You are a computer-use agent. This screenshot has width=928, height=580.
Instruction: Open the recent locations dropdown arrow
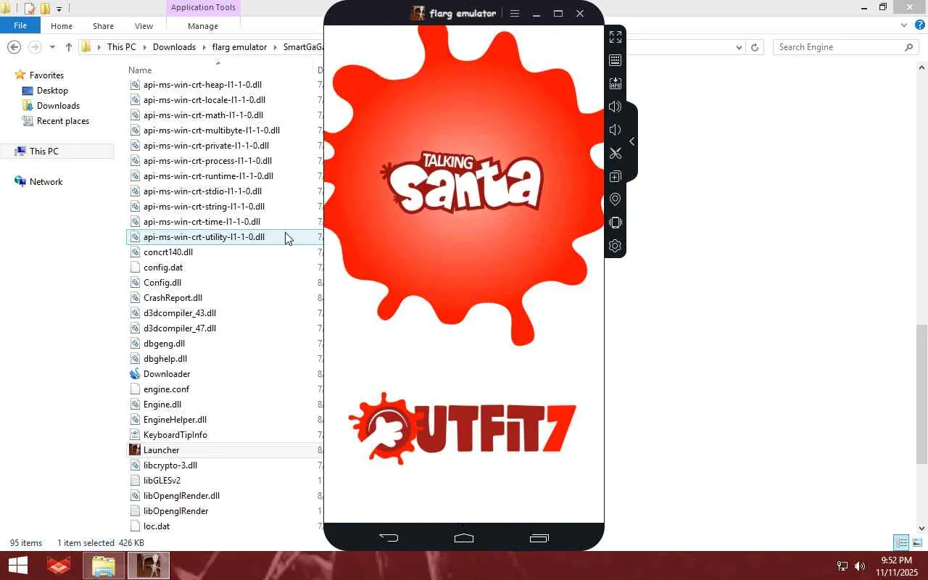(52, 48)
